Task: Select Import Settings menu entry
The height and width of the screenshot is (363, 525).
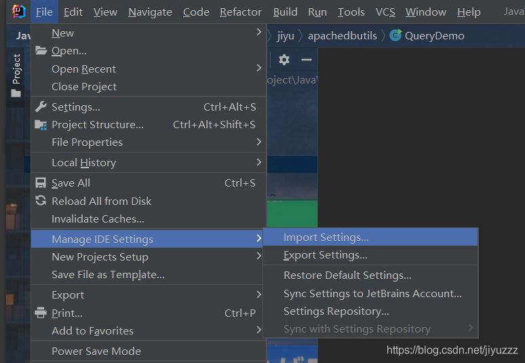Action: (x=326, y=237)
